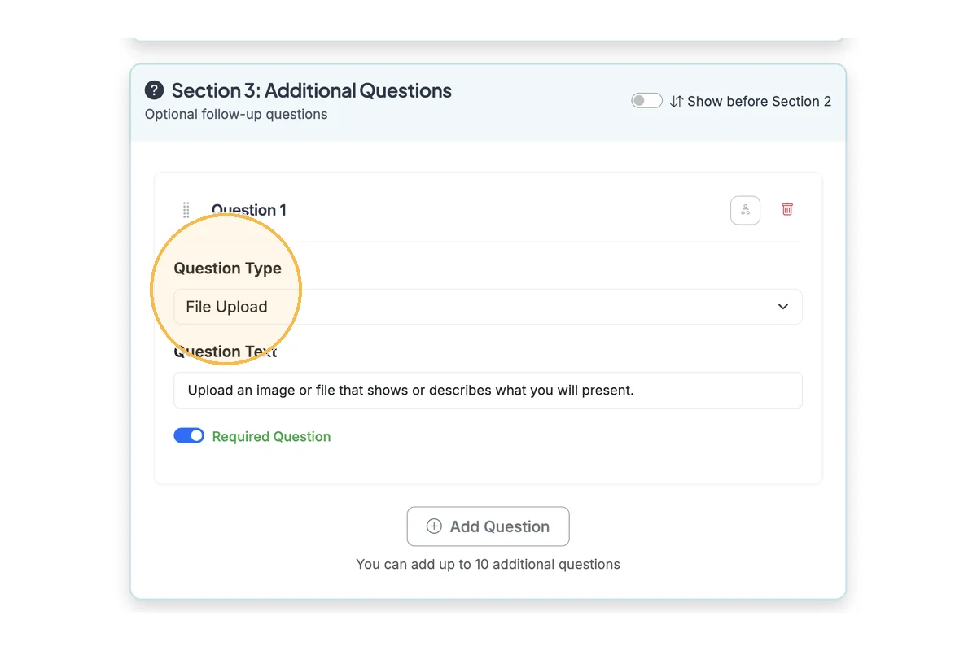Open the branching logic icon for Question 1
977x651 pixels.
tap(745, 210)
